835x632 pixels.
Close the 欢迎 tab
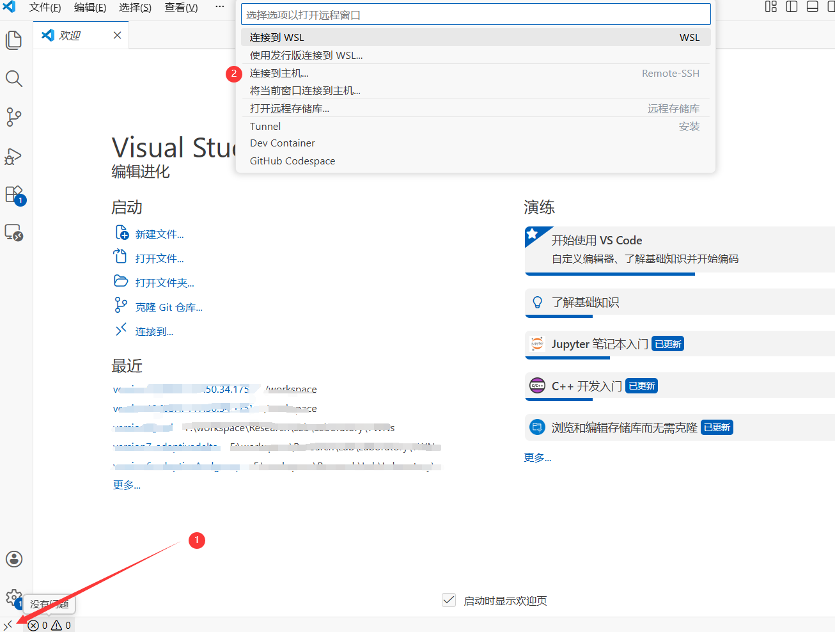(x=118, y=35)
